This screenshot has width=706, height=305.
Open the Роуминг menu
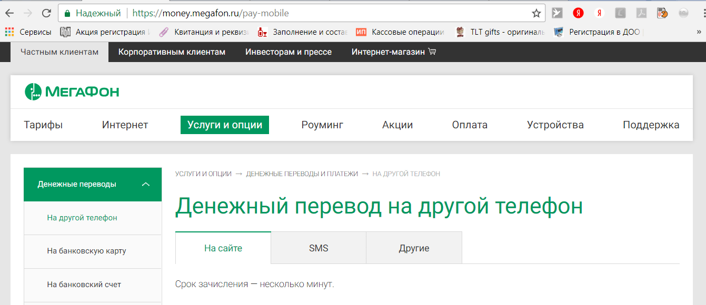pos(322,125)
